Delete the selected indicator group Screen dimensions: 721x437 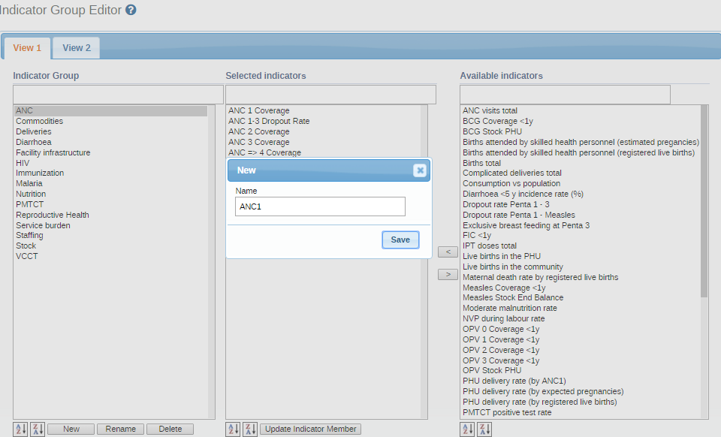click(170, 429)
